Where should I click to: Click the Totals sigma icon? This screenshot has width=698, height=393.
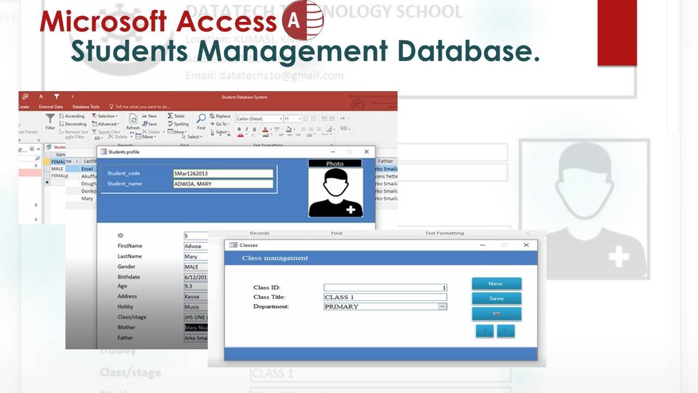click(x=176, y=116)
